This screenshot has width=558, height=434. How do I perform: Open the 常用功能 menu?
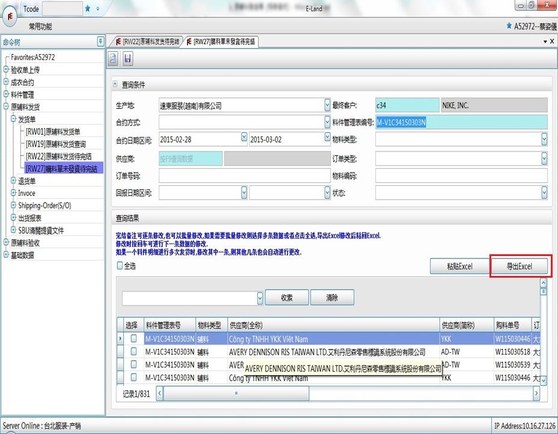tap(40, 26)
